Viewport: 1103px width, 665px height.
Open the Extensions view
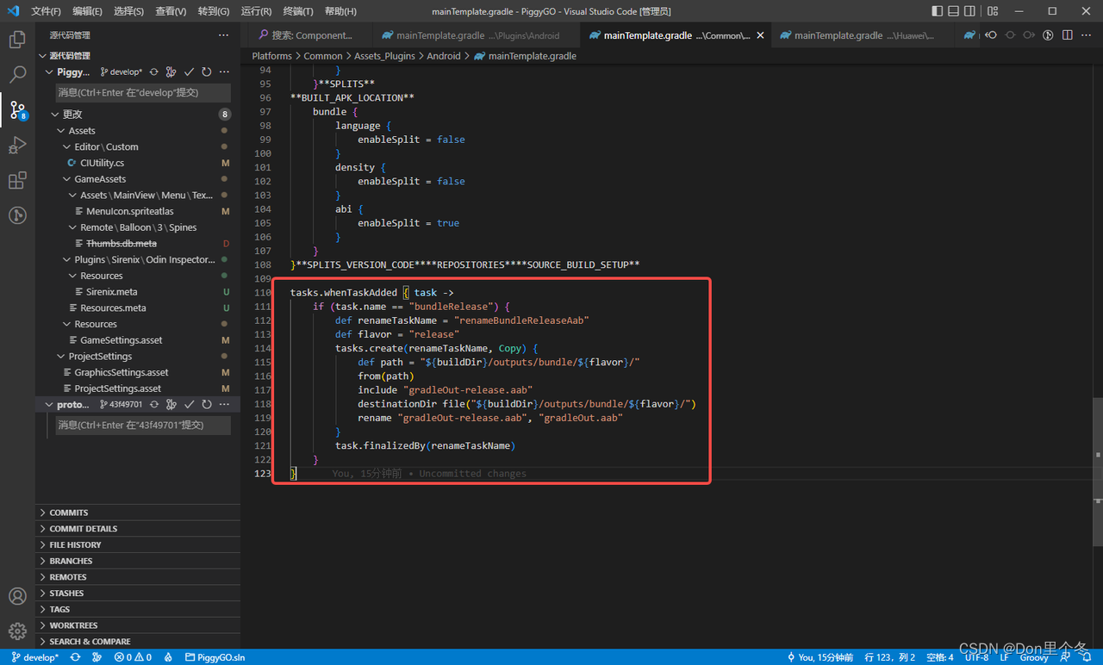pyautogui.click(x=17, y=180)
